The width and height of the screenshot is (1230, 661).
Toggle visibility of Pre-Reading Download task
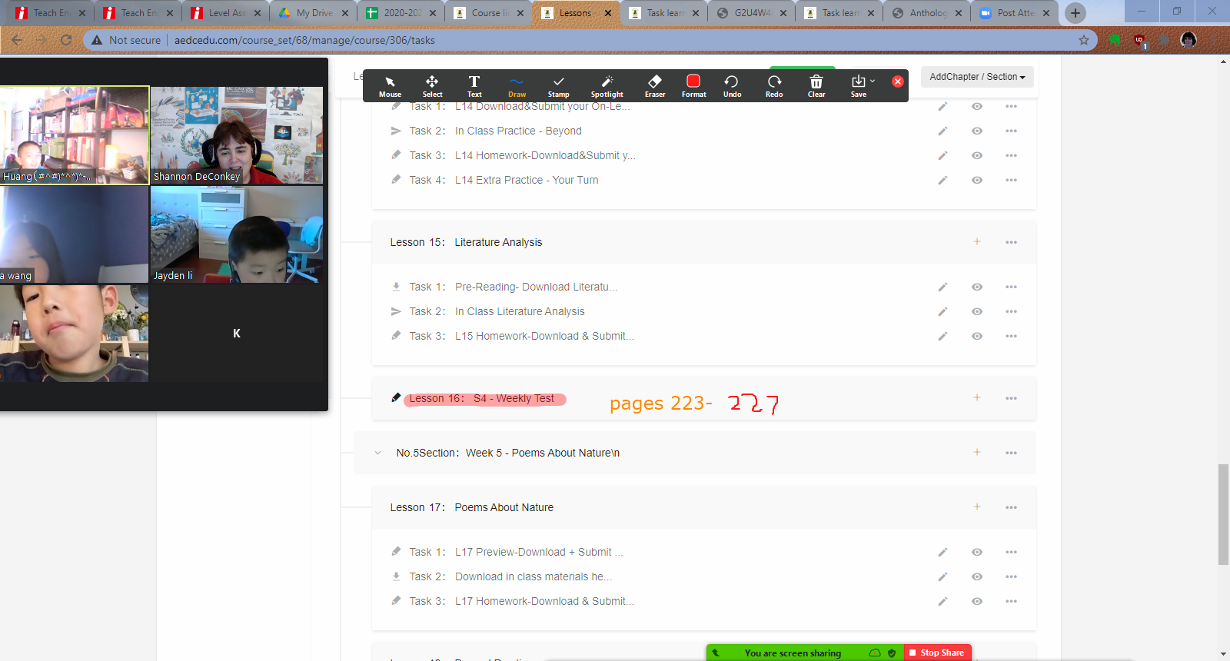tap(977, 287)
